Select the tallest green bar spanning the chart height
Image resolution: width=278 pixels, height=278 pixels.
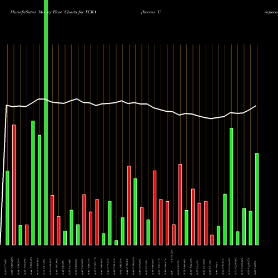[46, 122]
